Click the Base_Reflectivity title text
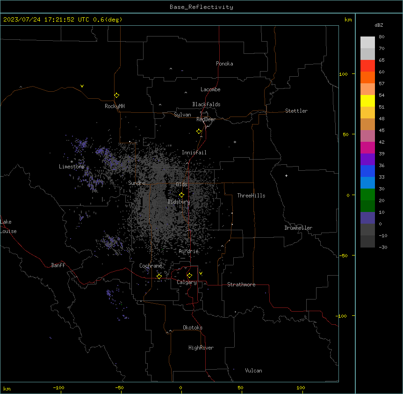This screenshot has height=394, width=403. (x=201, y=7)
